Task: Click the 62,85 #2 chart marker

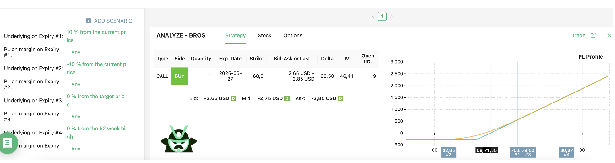Action: (x=449, y=152)
